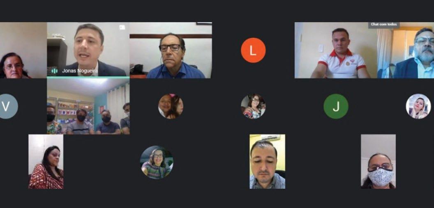The image size is (434, 208).
Task: Select tile of bearded man in dark suit
Action: click(x=406, y=50)
